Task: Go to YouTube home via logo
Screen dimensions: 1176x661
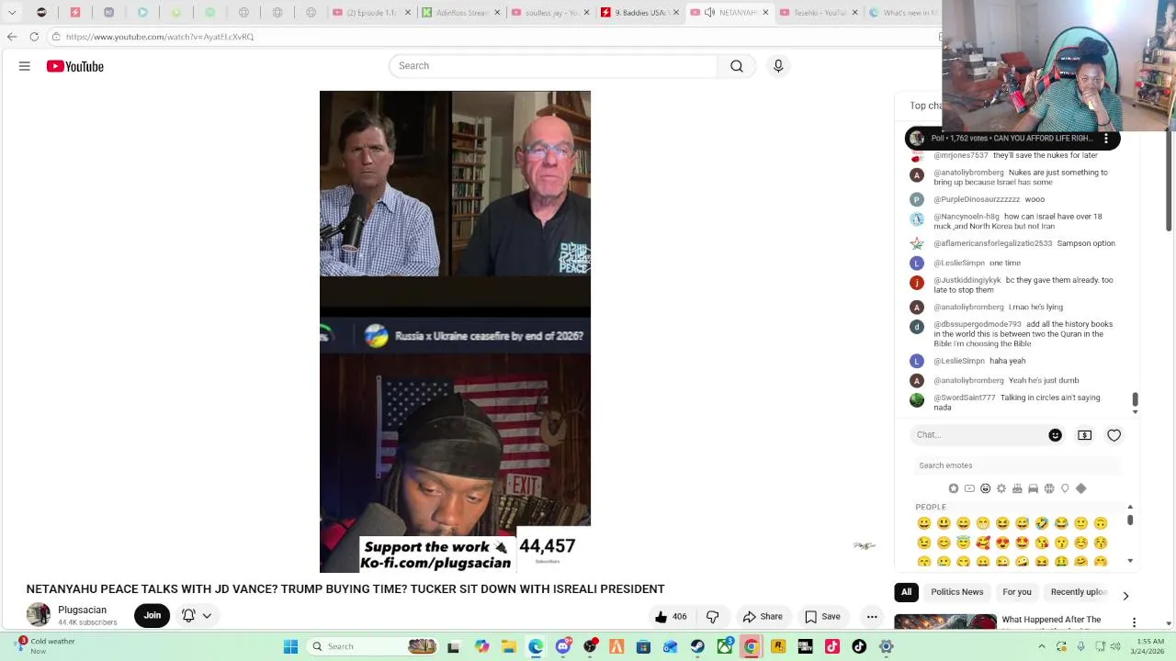Action: coord(75,66)
